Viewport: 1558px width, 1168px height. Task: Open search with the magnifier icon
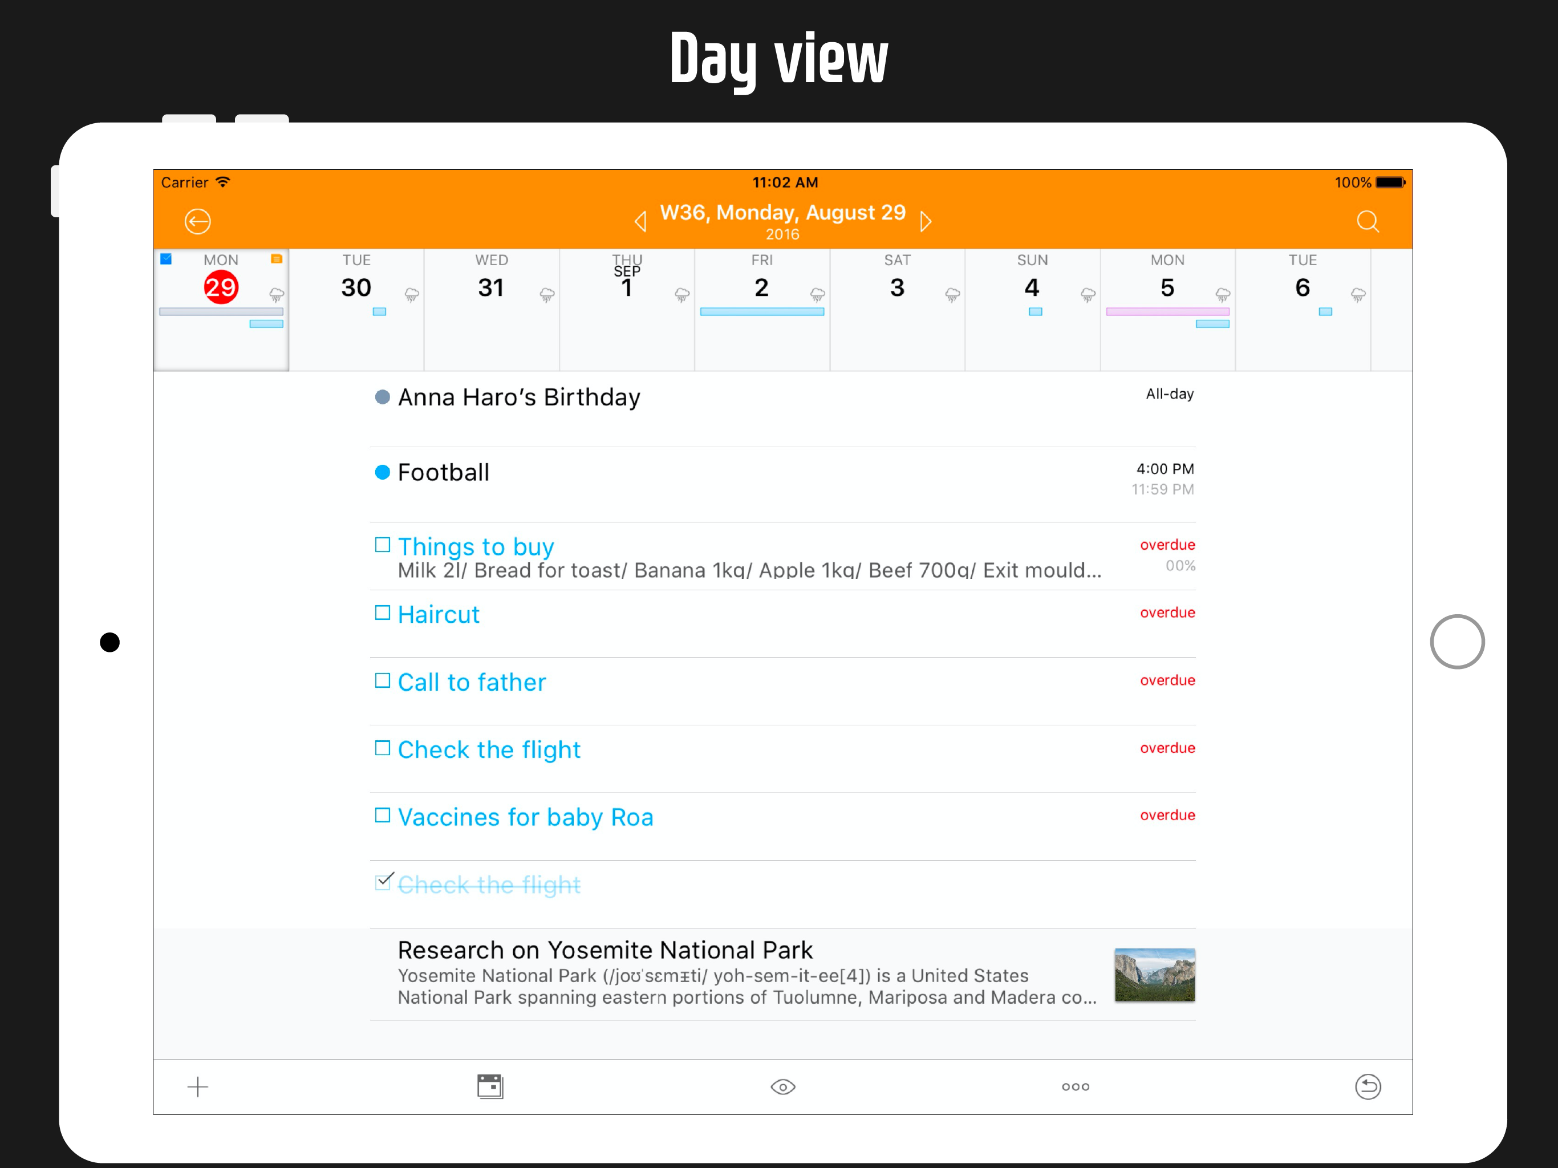pos(1367,221)
